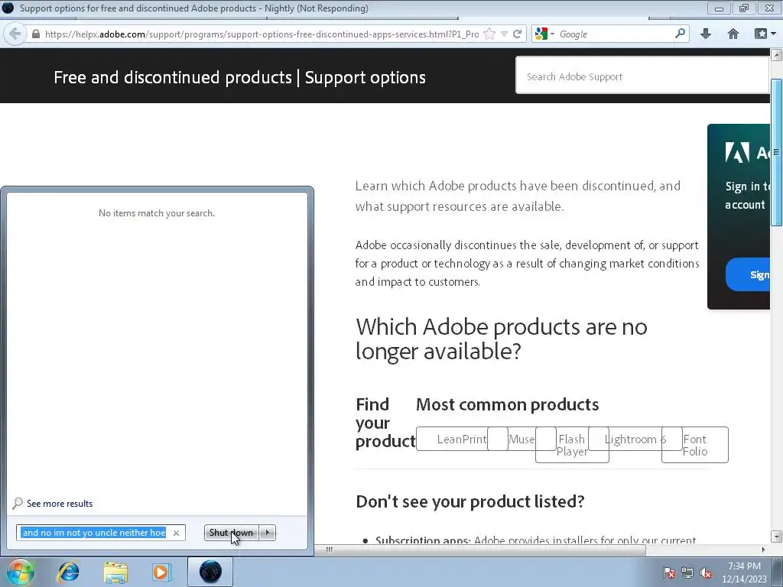
Task: Click horizontal scroll right arrow
Action: [x=763, y=550]
